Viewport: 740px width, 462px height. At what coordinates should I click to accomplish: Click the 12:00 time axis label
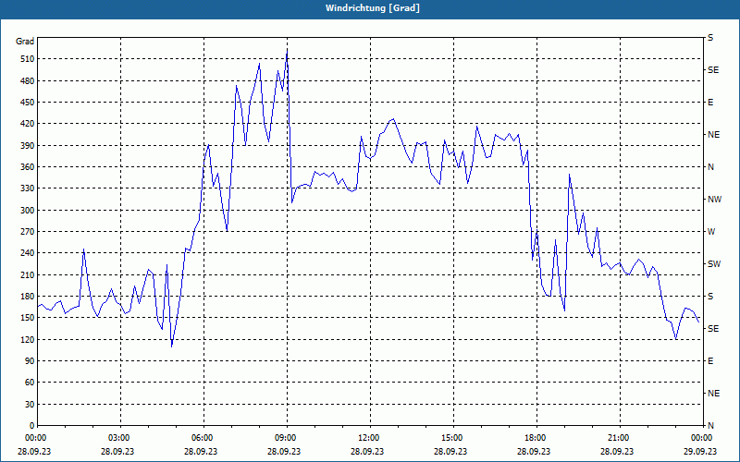(368, 438)
